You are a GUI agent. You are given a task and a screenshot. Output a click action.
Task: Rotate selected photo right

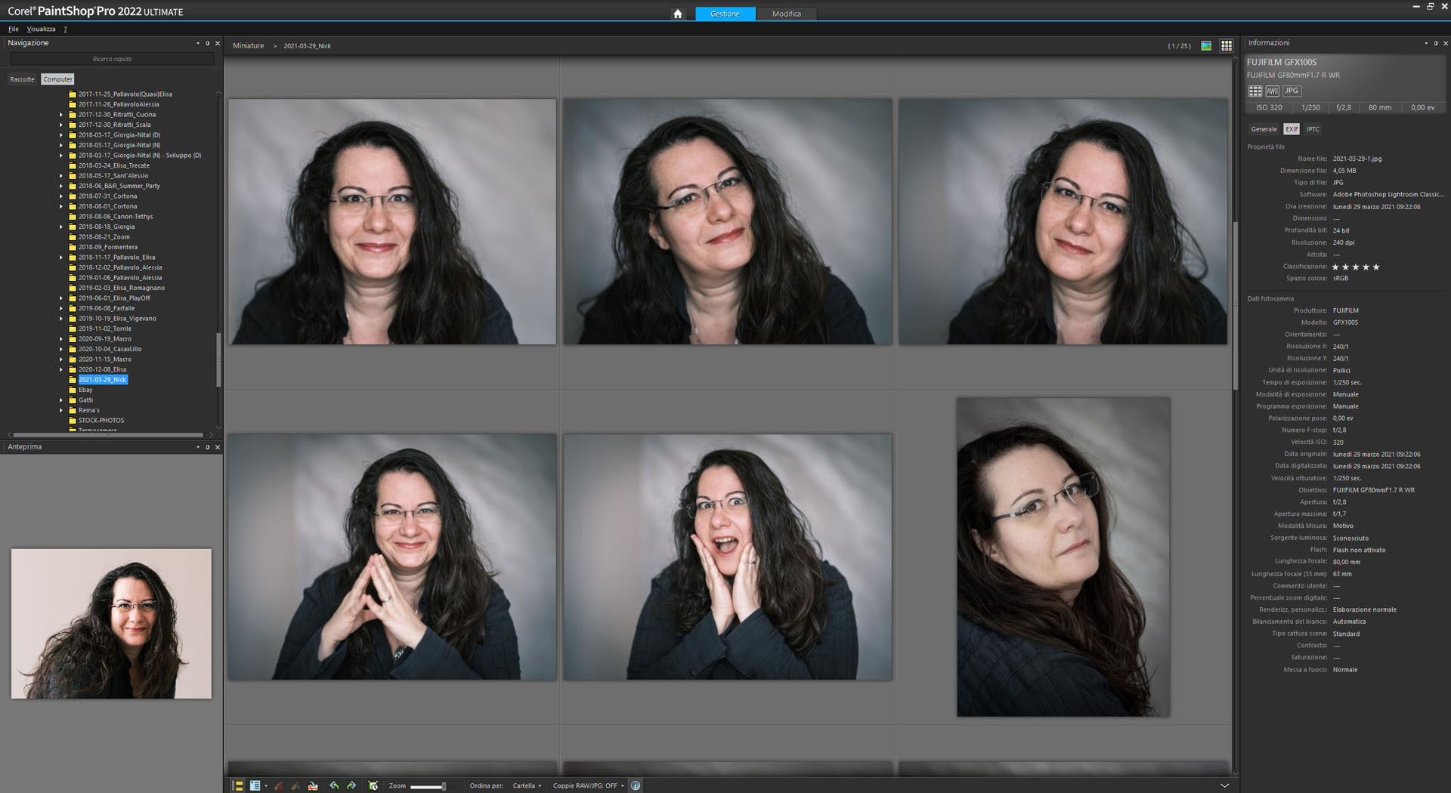point(351,785)
